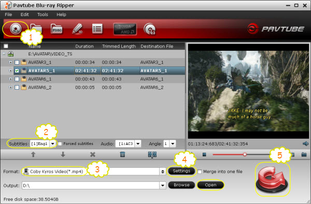Open the Angle dropdown

coord(173,144)
